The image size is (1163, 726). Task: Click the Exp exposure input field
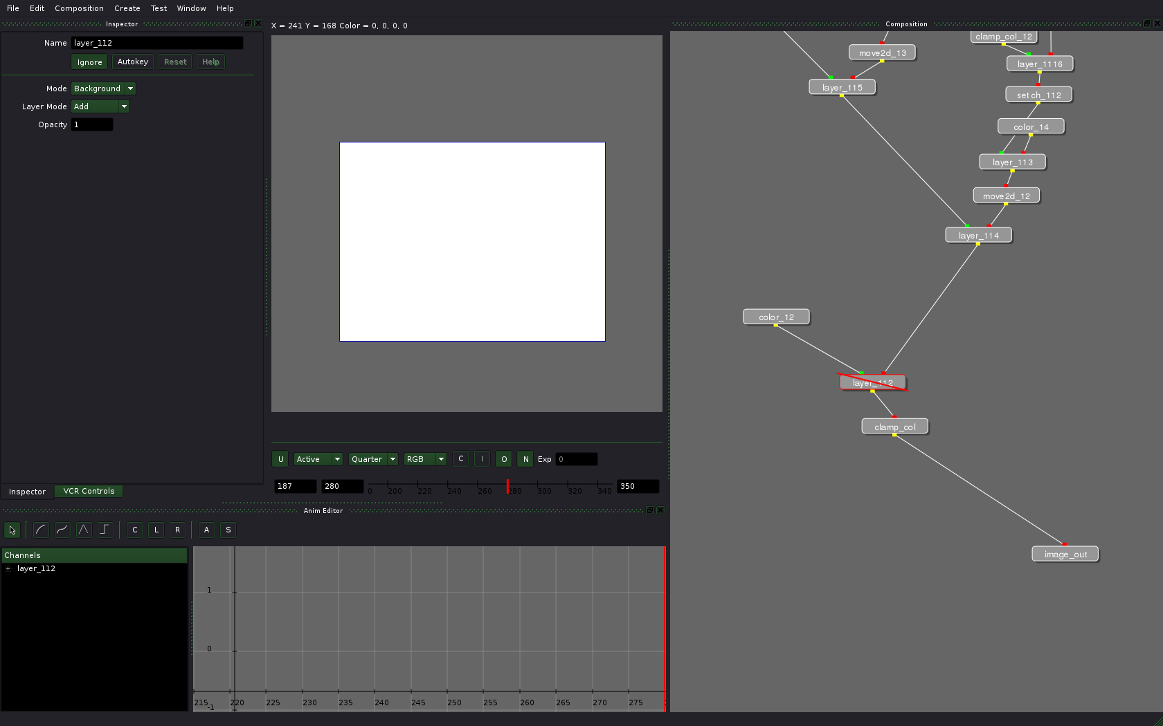(577, 459)
